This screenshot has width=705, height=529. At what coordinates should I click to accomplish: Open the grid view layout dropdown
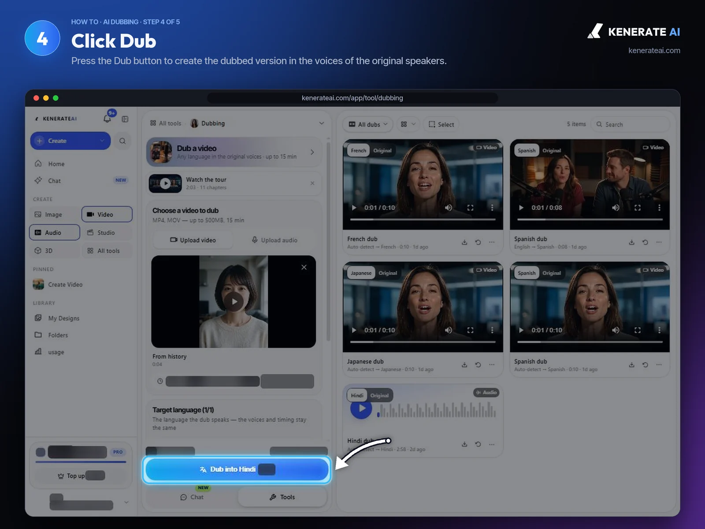(x=408, y=124)
